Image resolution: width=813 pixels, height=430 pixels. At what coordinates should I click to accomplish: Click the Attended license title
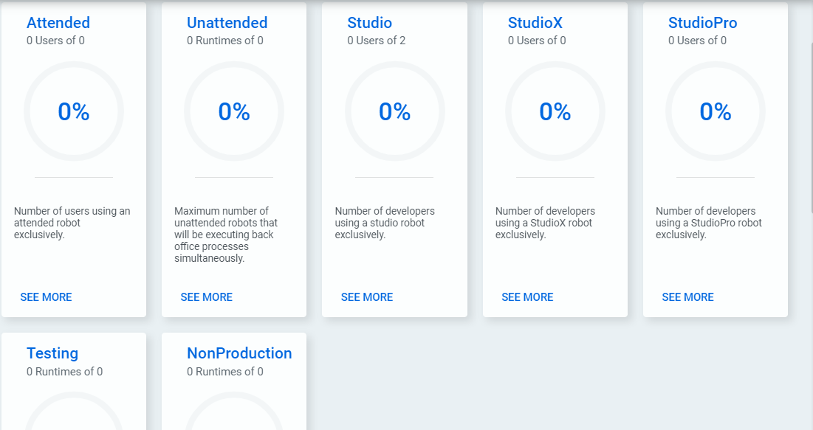click(58, 23)
